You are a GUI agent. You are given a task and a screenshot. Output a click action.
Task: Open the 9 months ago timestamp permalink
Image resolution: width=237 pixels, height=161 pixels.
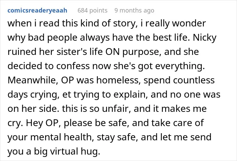tap(134, 11)
